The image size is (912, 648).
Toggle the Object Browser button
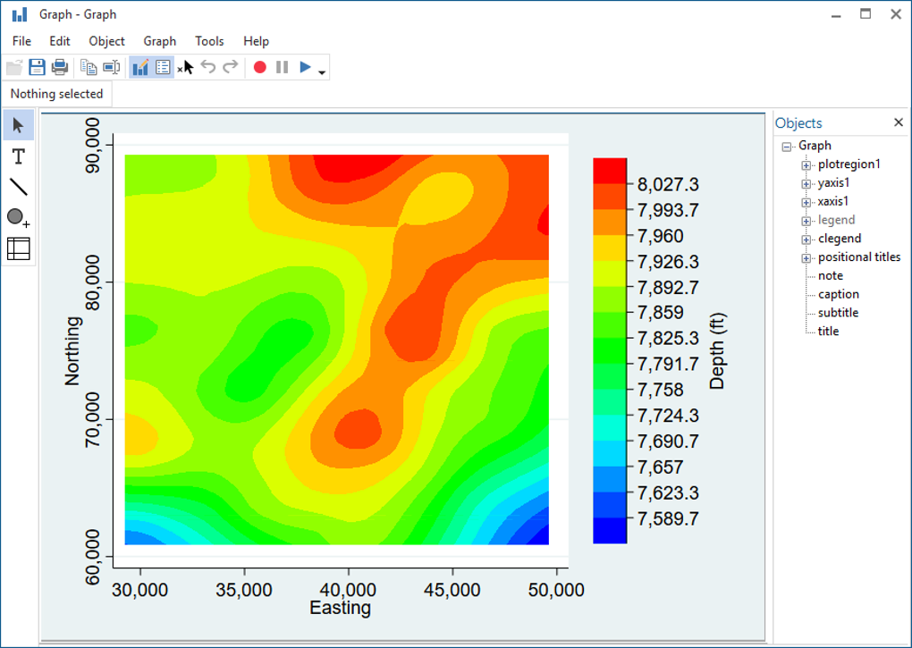point(163,67)
